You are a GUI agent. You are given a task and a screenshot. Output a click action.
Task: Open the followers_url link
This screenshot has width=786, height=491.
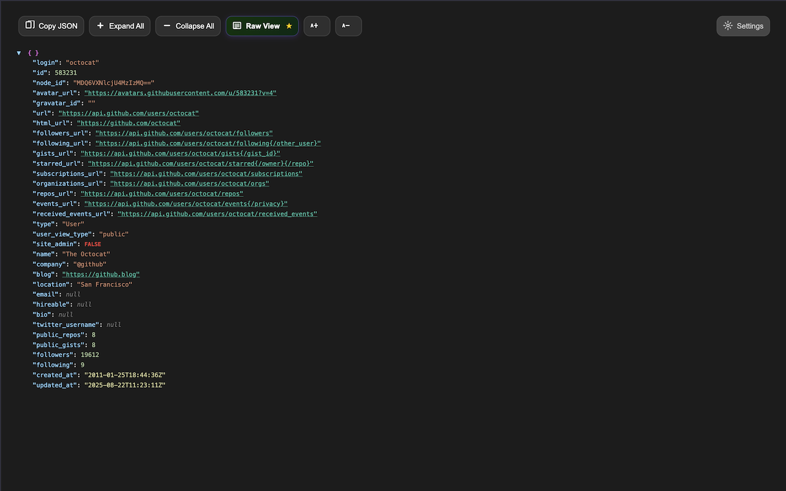pyautogui.click(x=184, y=133)
